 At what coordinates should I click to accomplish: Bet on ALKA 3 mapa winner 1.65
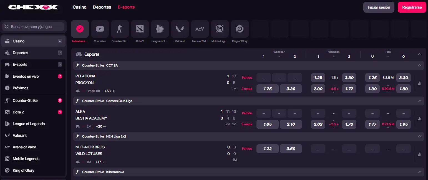point(268,124)
